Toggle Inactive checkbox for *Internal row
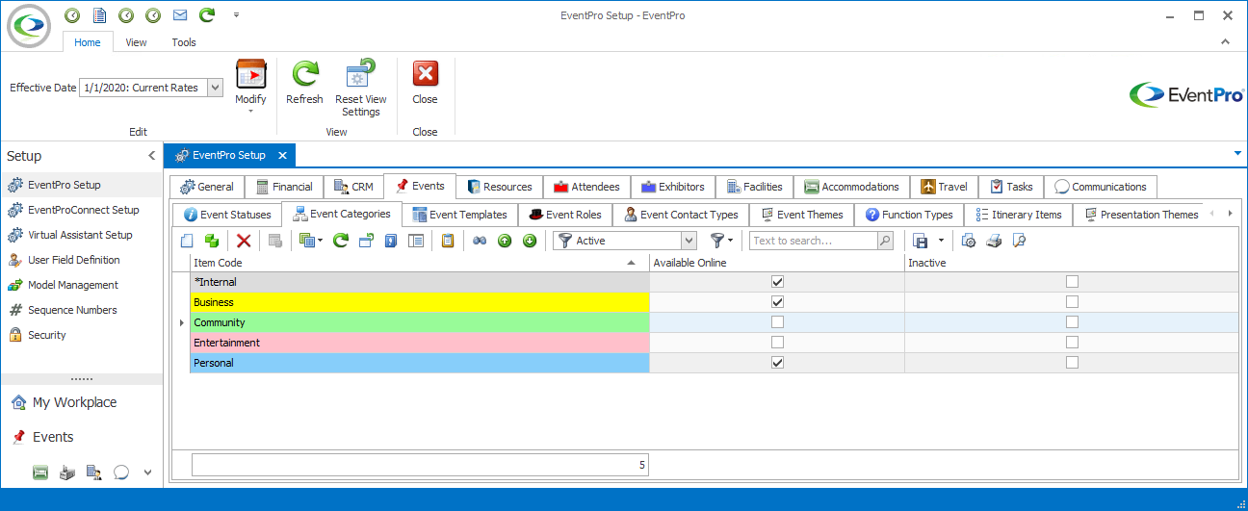Viewport: 1248px width, 511px height. tap(1072, 282)
